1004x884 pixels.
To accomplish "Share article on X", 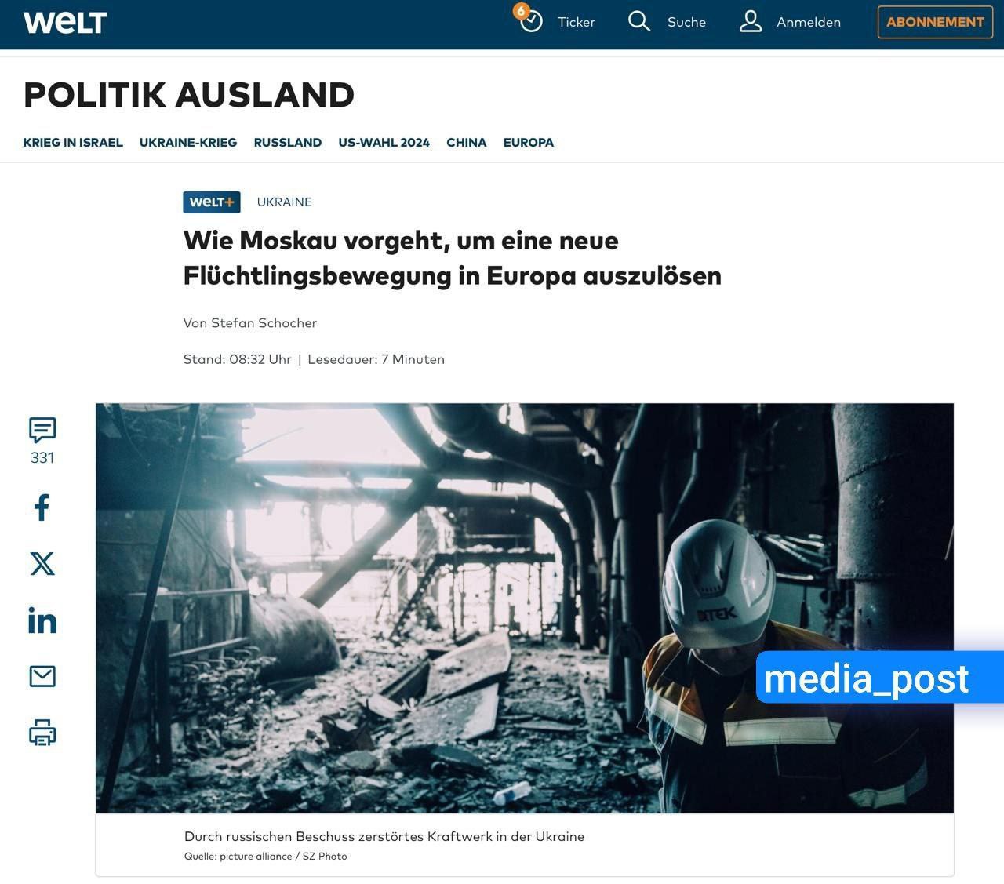I will [x=42, y=563].
